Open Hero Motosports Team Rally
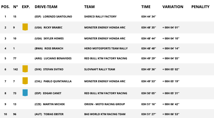214x118 pixels. (106, 48)
